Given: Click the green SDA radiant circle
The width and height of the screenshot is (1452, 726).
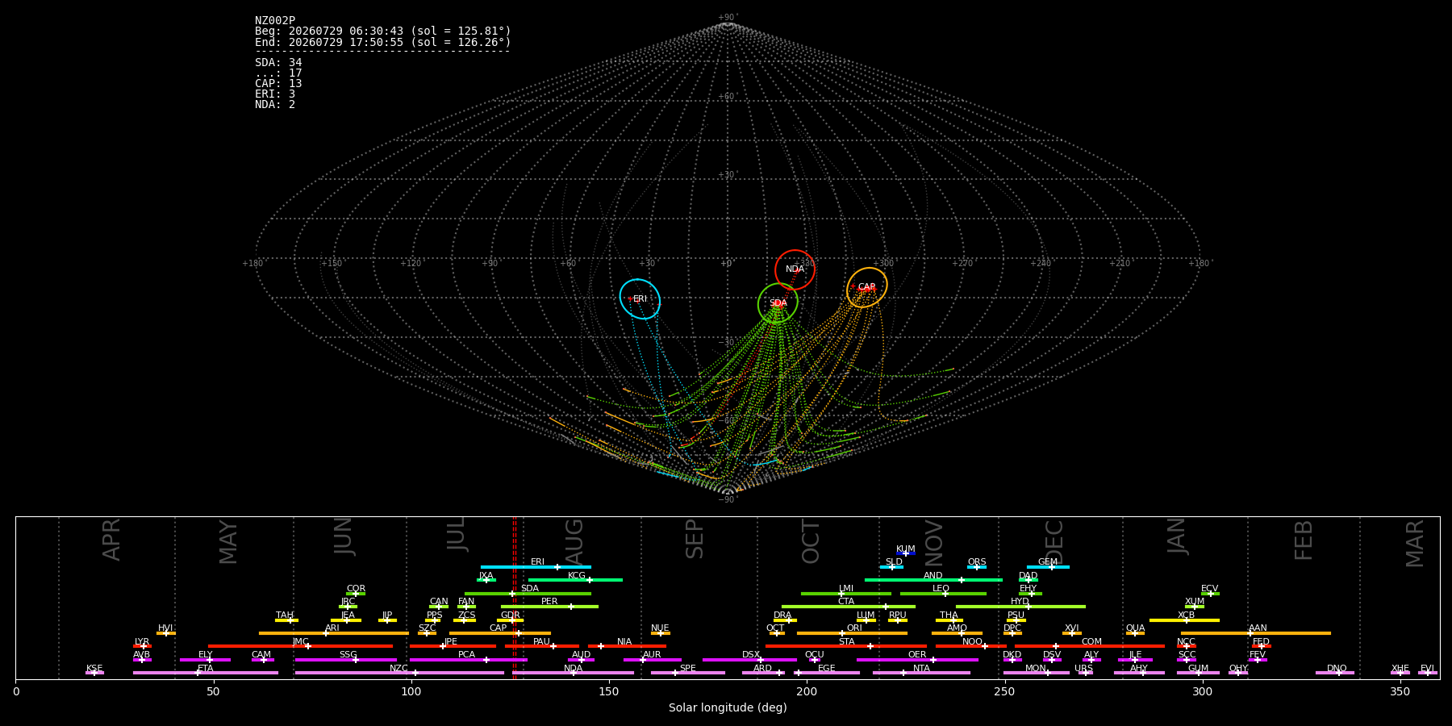Looking at the screenshot, I should [778, 303].
